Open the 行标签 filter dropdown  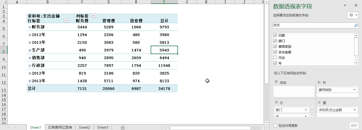pos(66,21)
